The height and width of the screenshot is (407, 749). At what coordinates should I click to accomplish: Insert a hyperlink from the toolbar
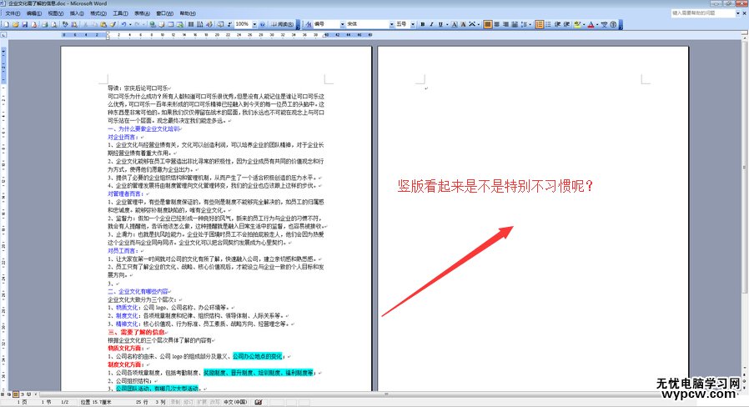click(x=152, y=24)
